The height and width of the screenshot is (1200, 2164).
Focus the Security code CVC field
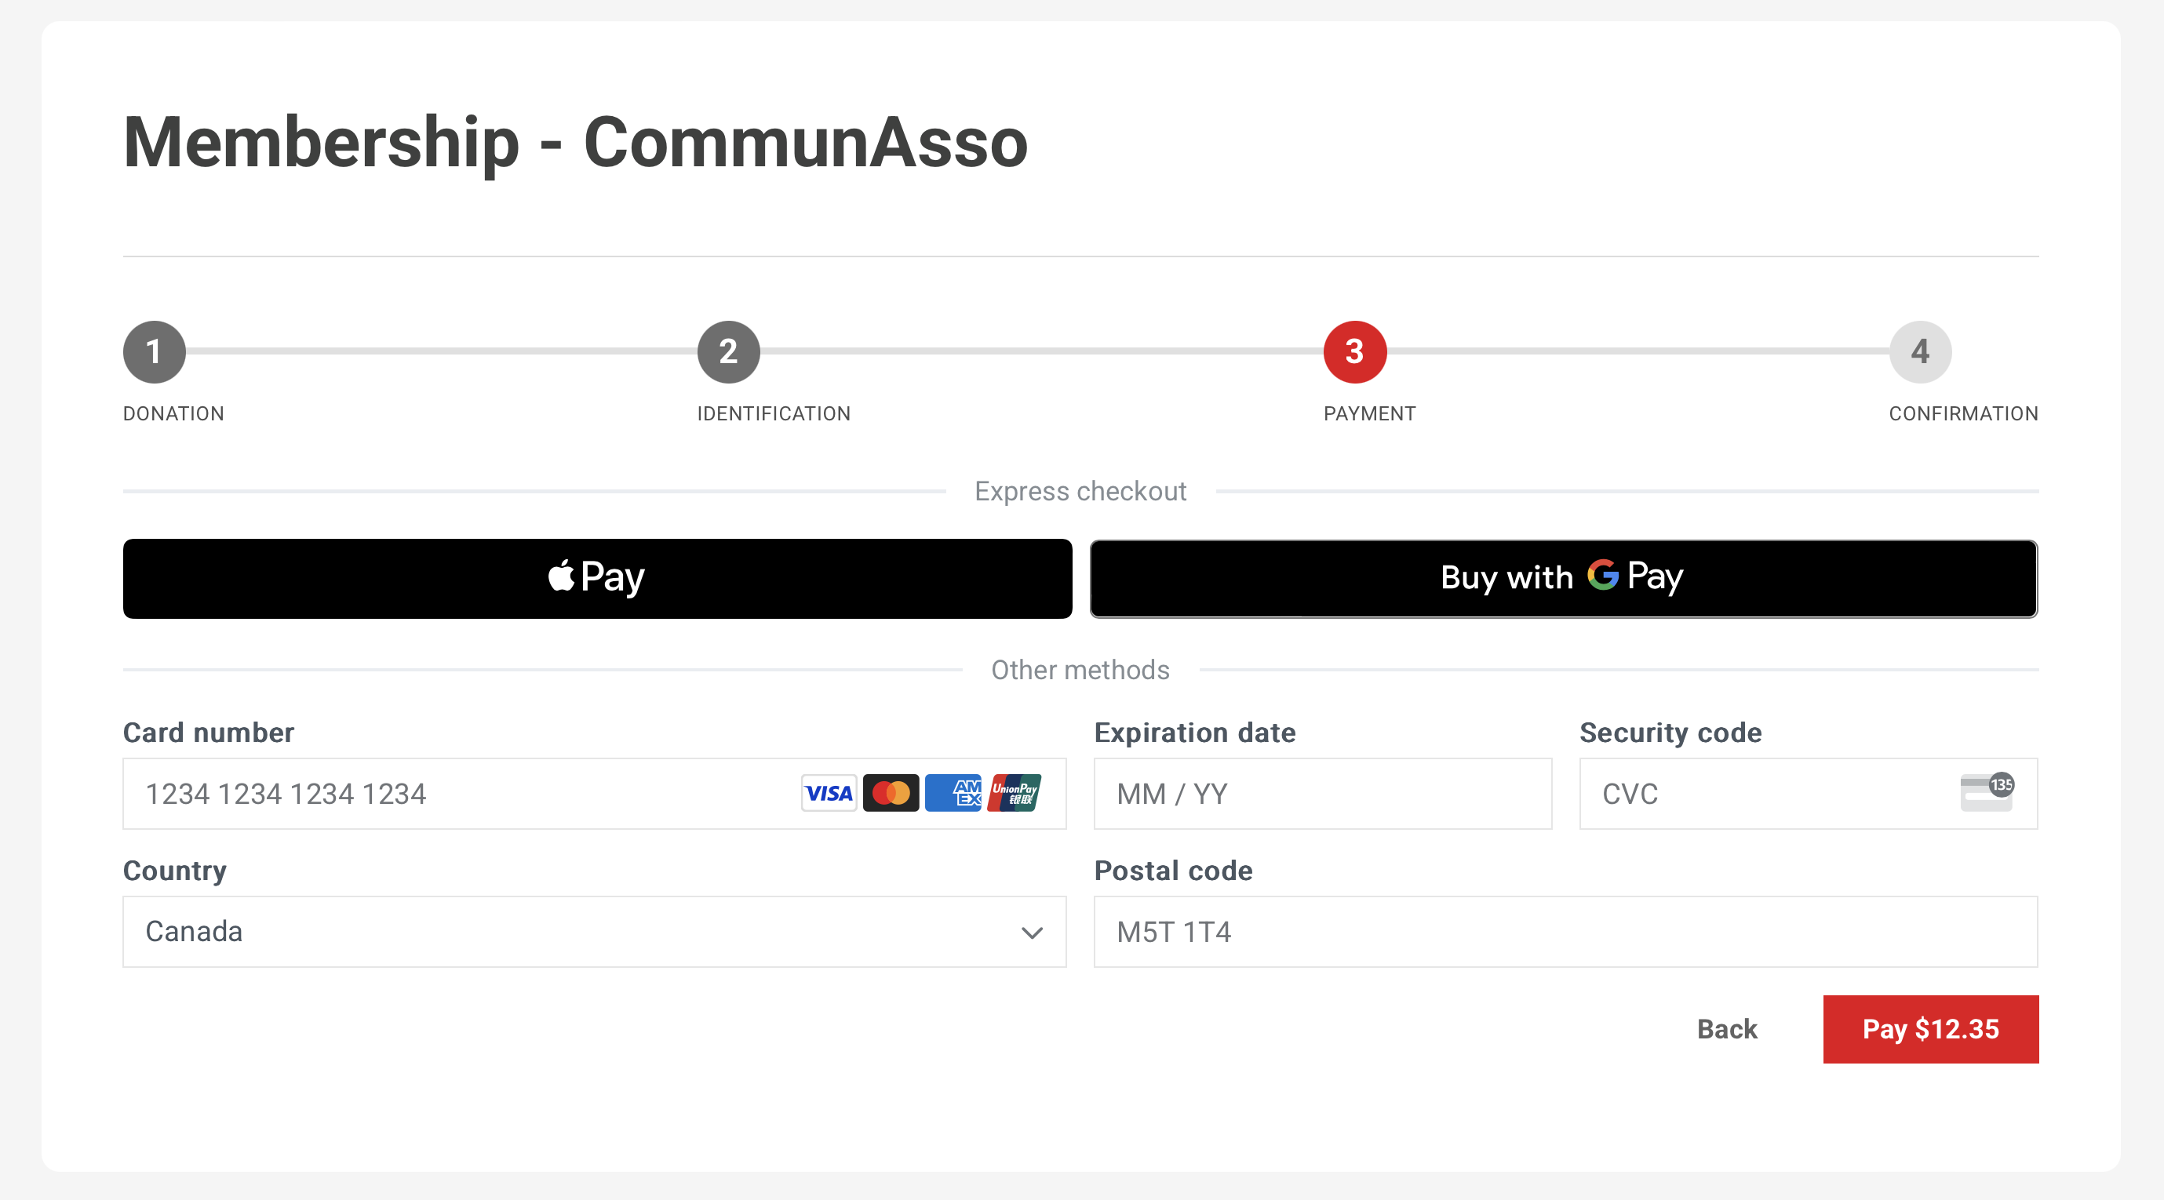1764,794
